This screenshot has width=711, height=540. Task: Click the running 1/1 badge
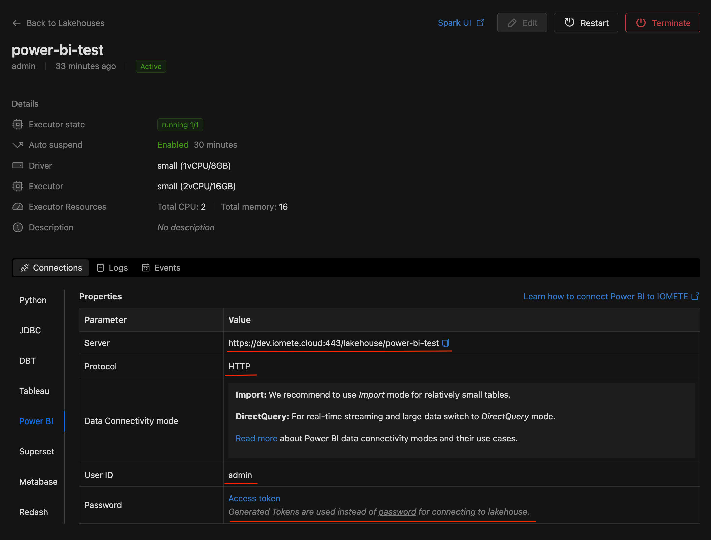(180, 125)
